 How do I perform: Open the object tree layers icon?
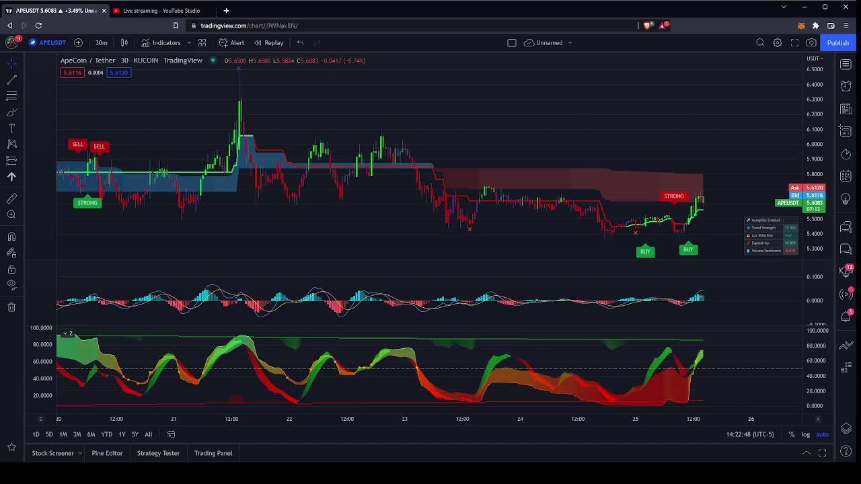pos(846,428)
